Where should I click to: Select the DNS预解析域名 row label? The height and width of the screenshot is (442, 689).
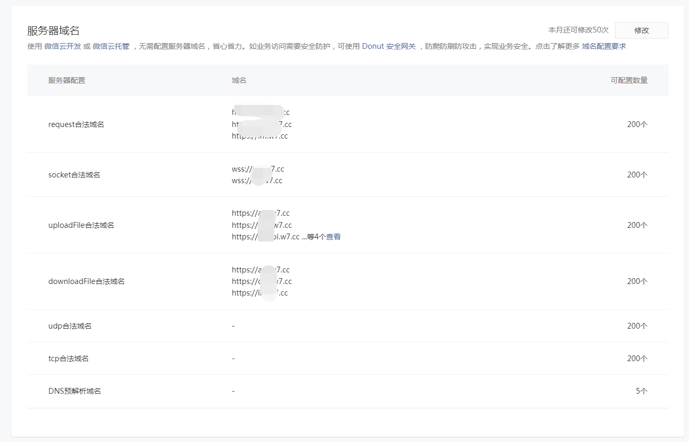(75, 391)
